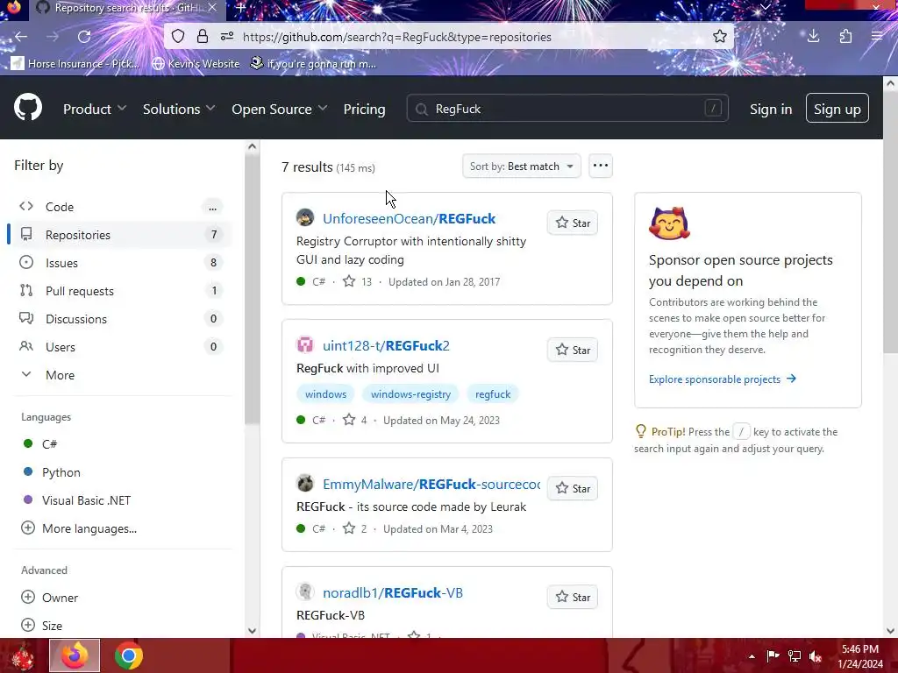Click the taskbar Start ornament button
Viewport: 898px width, 673px height.
(x=23, y=655)
